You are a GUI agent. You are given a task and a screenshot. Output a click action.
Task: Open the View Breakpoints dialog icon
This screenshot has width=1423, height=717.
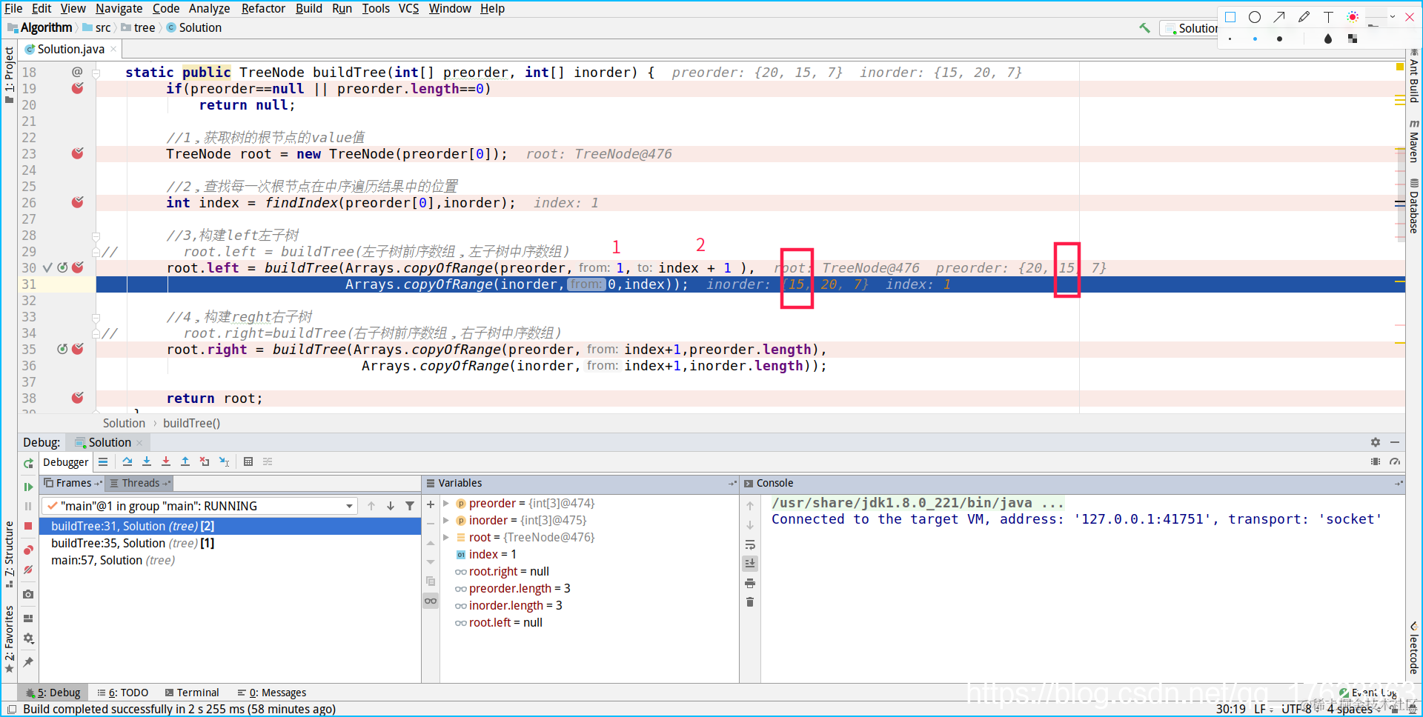[x=28, y=550]
